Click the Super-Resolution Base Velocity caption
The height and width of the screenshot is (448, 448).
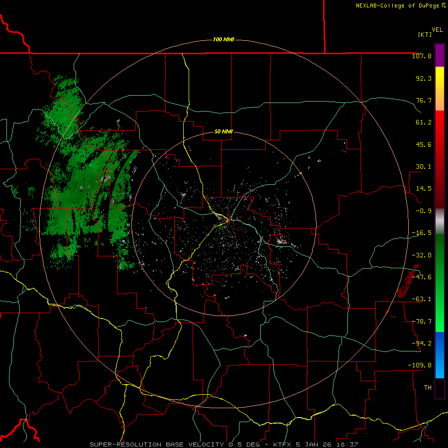pos(224,445)
